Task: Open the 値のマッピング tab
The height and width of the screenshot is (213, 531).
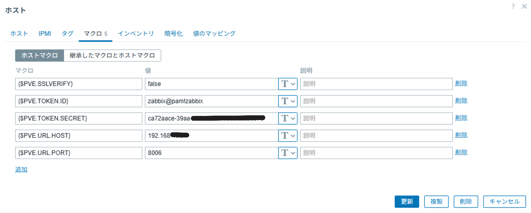Action: 214,33
